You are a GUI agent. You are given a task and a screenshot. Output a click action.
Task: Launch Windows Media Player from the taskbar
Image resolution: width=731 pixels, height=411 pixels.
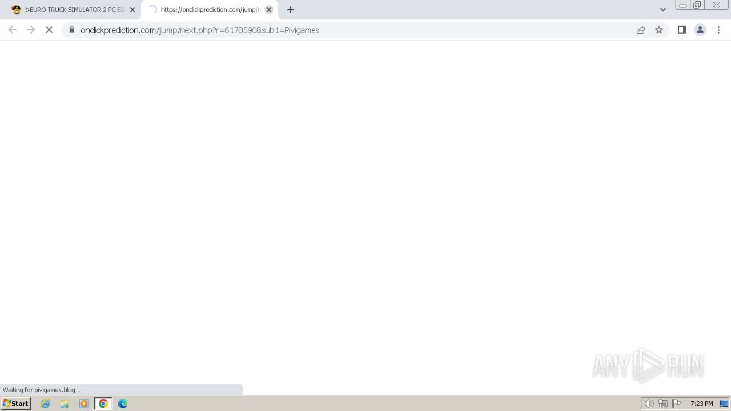(x=84, y=404)
